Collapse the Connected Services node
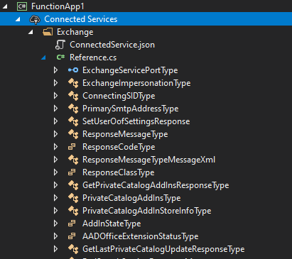 pos(18,20)
